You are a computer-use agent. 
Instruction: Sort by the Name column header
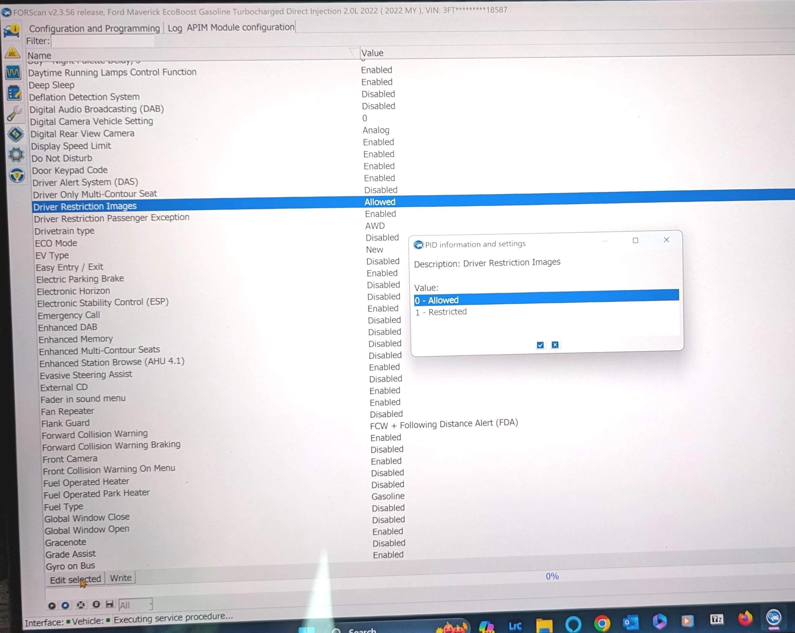192,54
